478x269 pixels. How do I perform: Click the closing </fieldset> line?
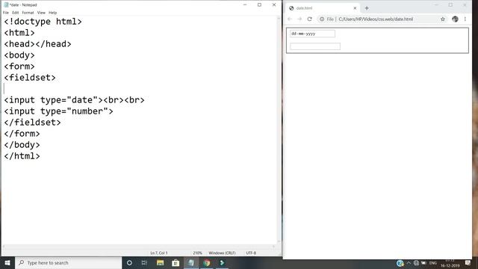point(32,123)
